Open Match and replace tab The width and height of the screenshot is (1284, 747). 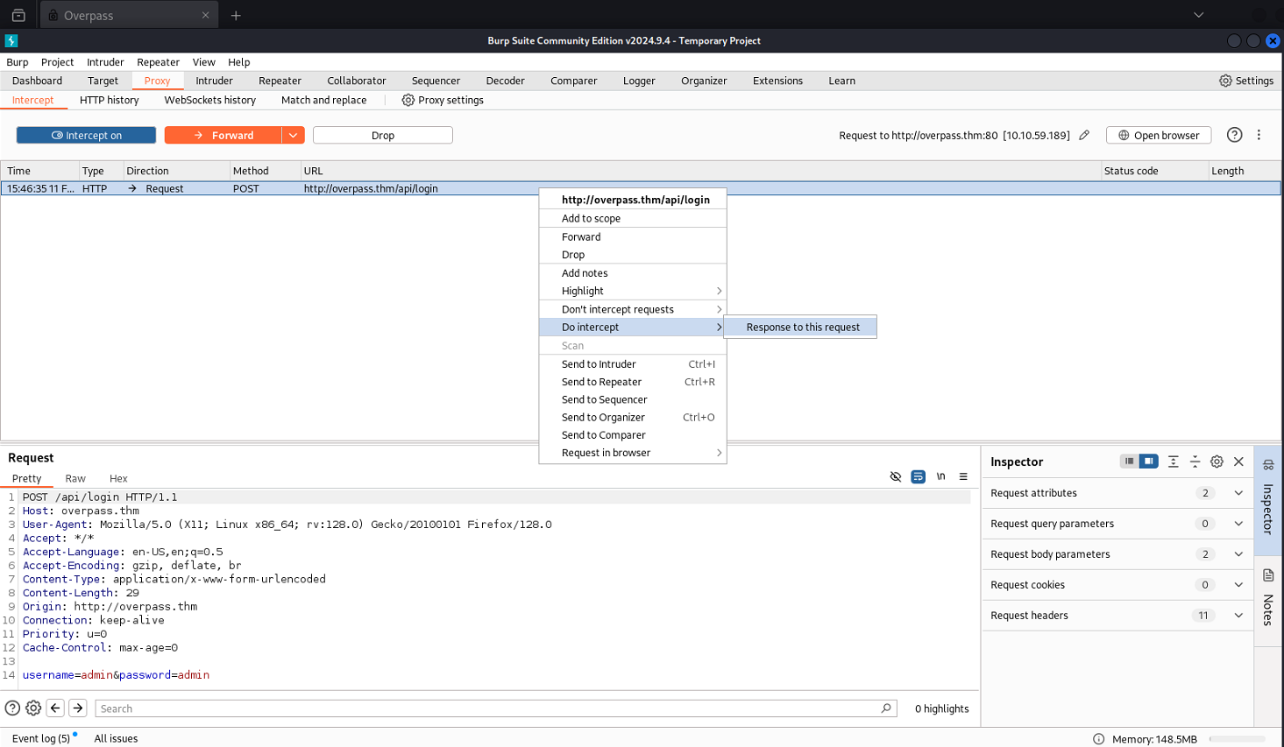pos(323,100)
